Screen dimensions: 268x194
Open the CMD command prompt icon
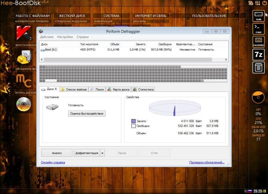(258, 29)
